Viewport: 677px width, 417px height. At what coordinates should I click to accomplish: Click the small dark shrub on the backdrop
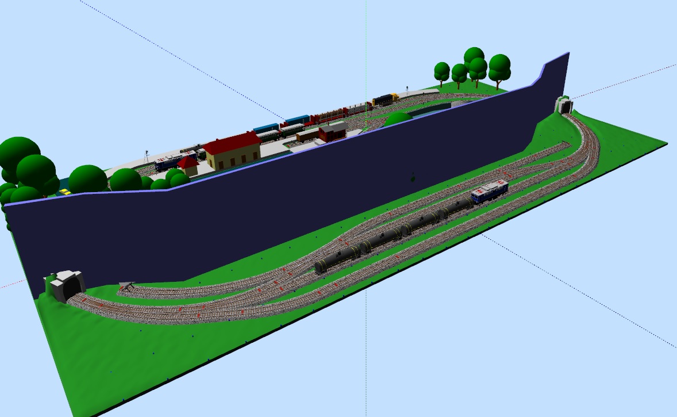(x=411, y=177)
